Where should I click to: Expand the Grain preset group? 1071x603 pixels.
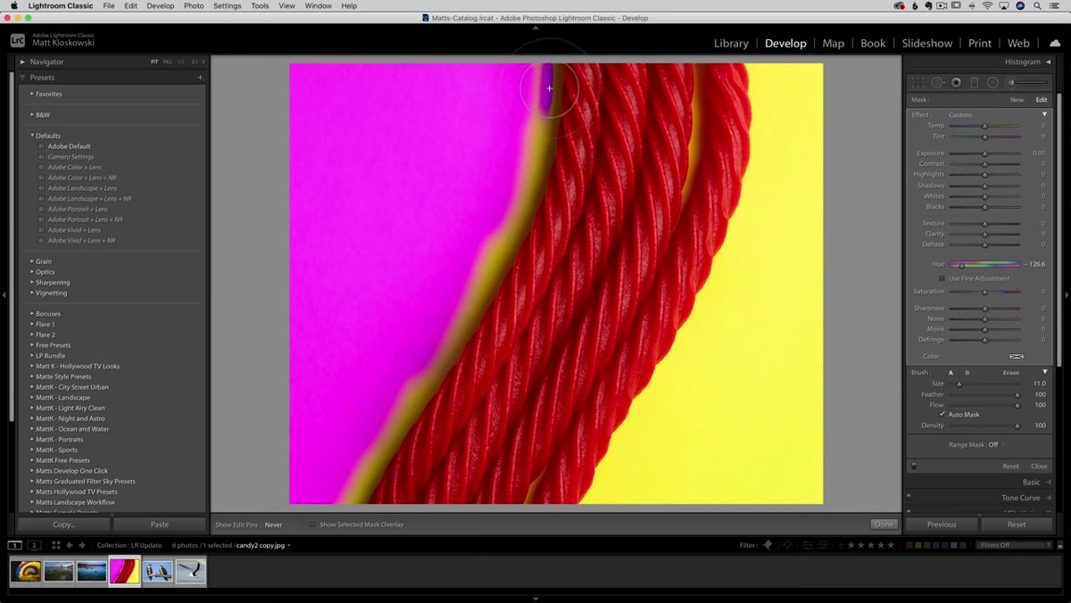point(32,261)
